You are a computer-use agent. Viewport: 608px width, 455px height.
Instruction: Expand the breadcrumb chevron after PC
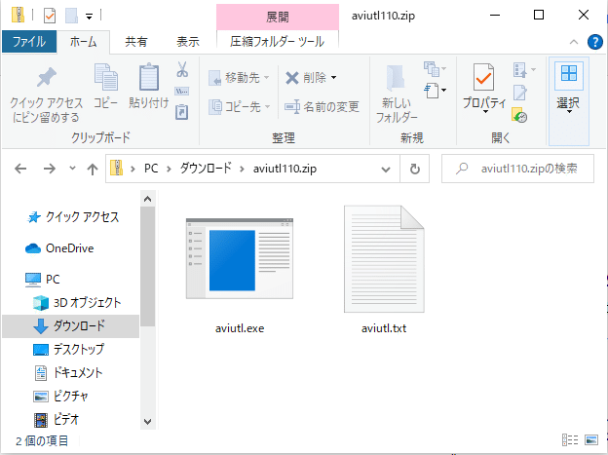point(170,169)
